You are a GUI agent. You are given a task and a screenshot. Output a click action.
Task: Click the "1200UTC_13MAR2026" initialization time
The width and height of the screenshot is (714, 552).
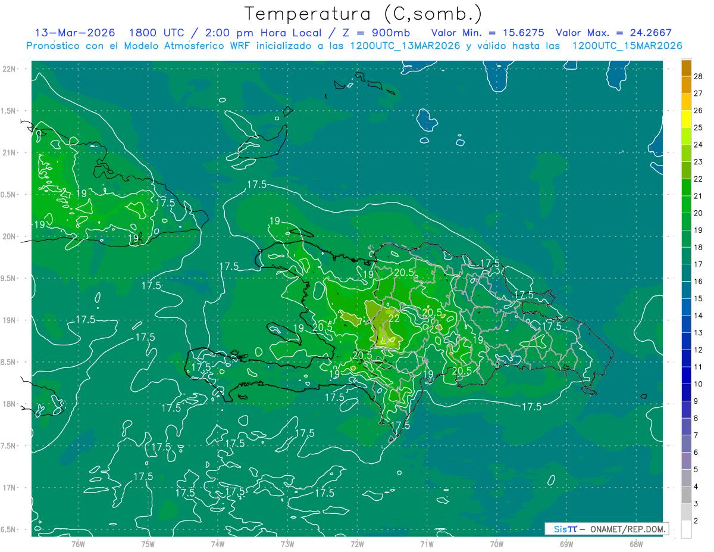click(402, 46)
